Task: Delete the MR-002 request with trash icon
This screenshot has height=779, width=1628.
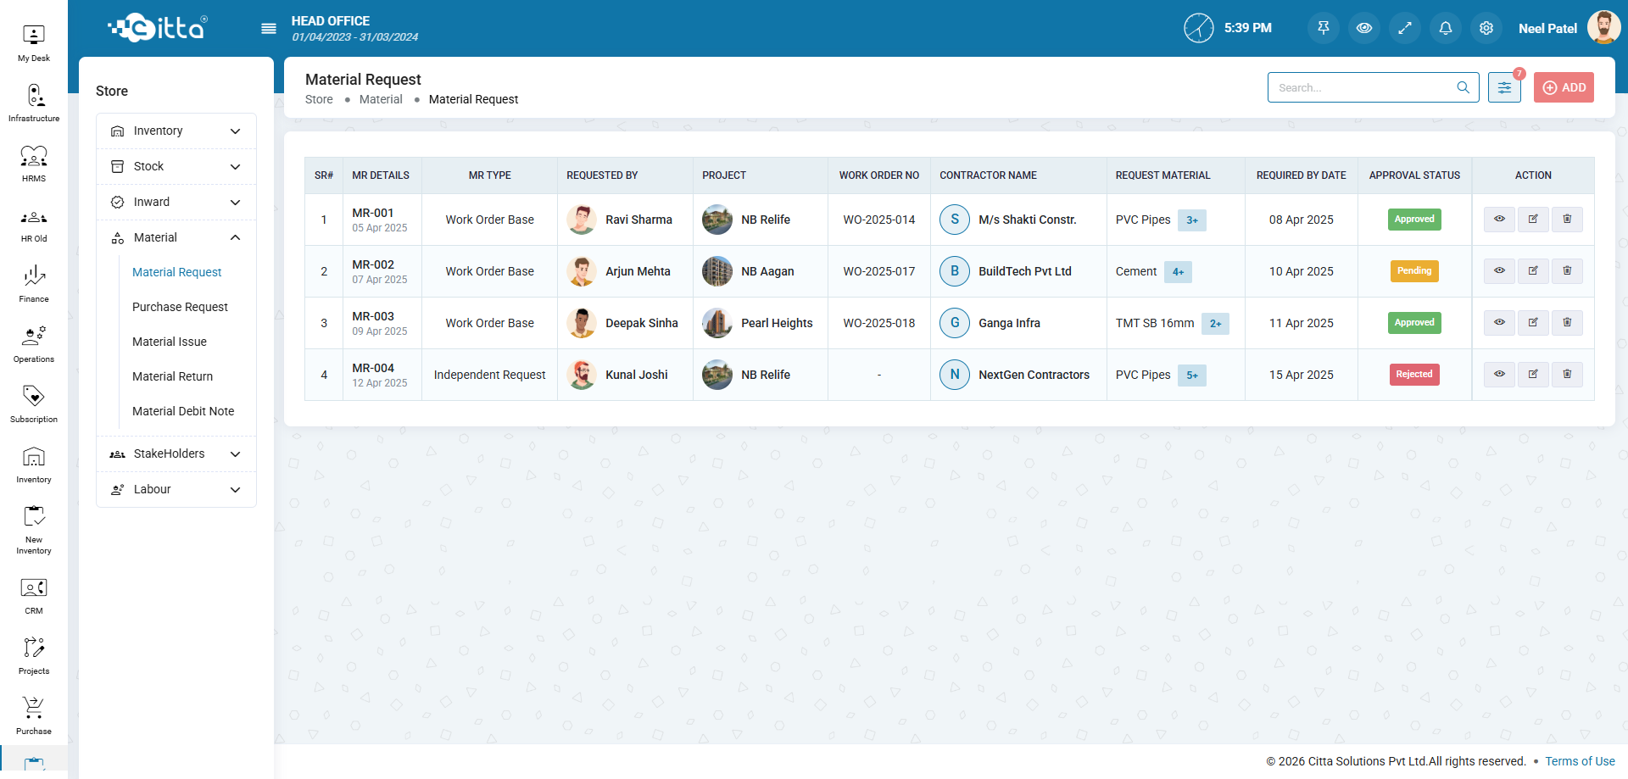Action: click(x=1567, y=271)
